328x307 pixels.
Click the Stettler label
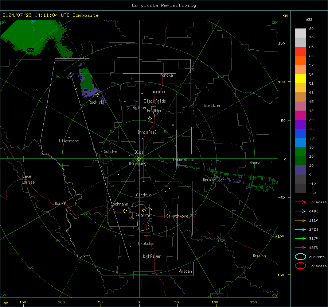tap(212, 105)
